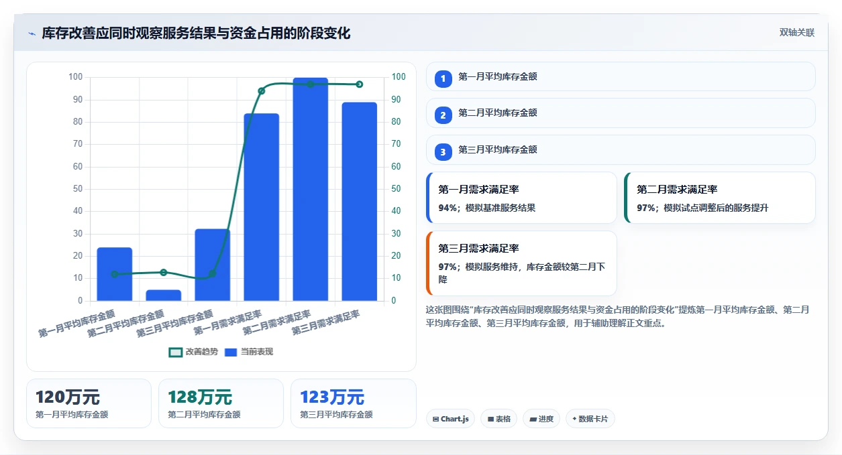
Task: Toggle the 改善趋势 legend entry
Action: click(x=194, y=352)
